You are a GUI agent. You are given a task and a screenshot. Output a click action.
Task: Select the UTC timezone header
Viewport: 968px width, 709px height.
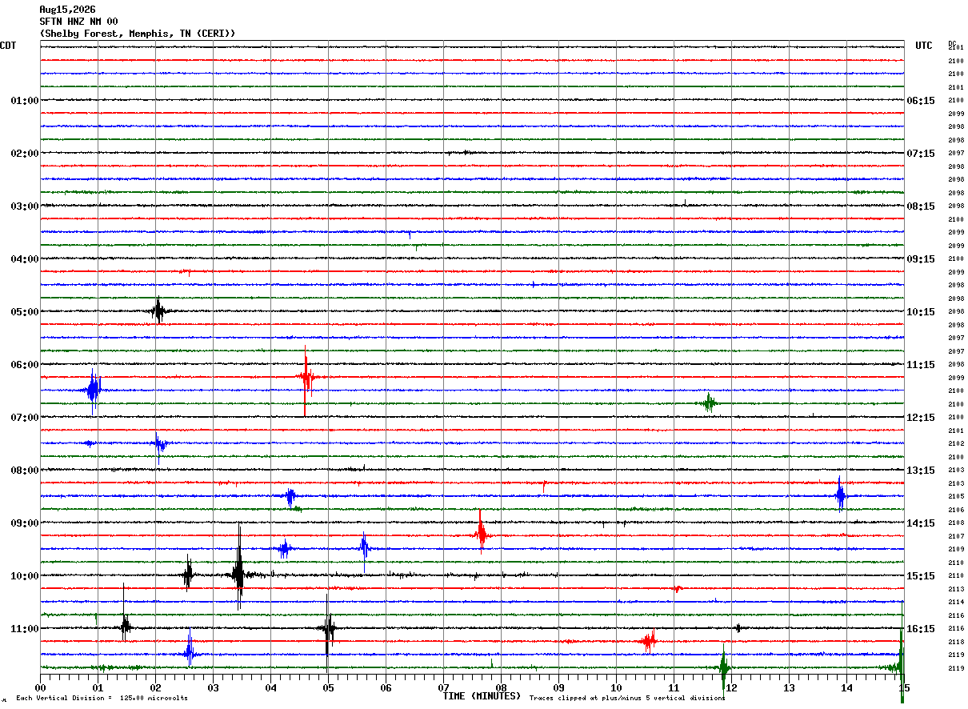pos(924,46)
